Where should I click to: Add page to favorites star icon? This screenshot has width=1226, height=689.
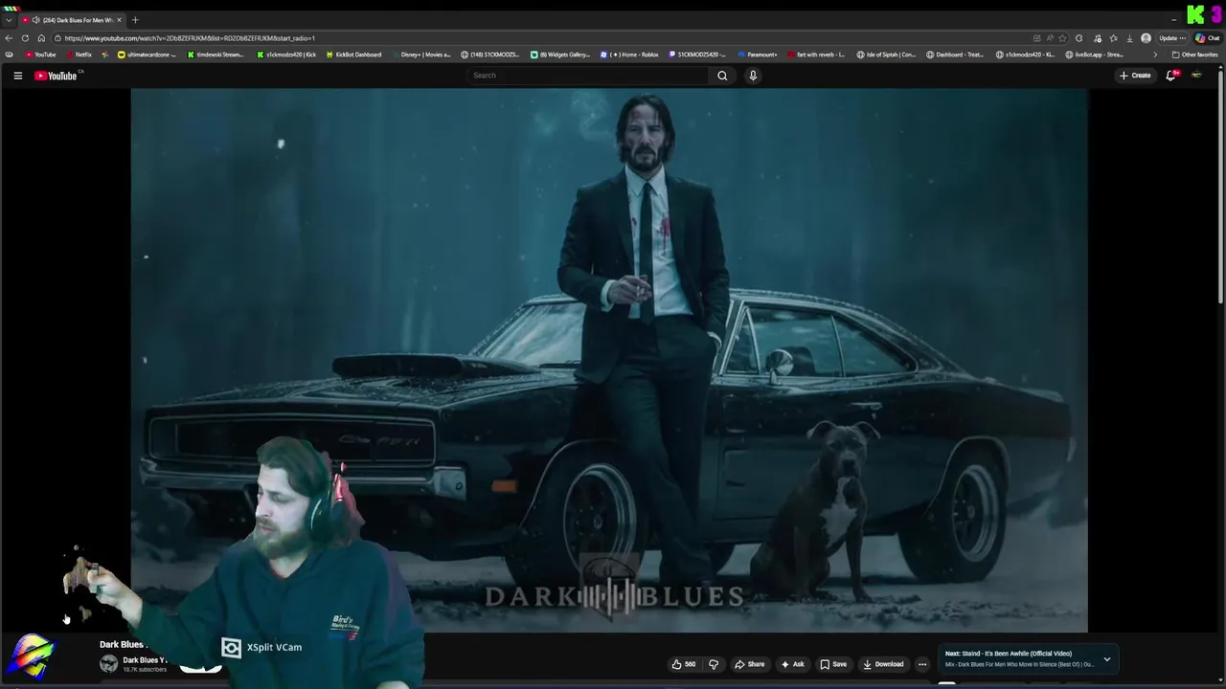(x=1062, y=38)
